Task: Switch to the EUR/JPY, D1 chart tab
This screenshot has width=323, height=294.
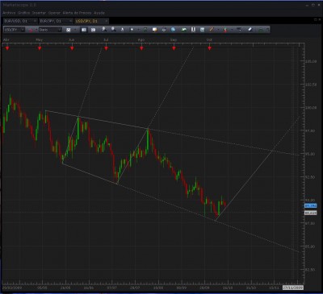Action: click(51, 21)
